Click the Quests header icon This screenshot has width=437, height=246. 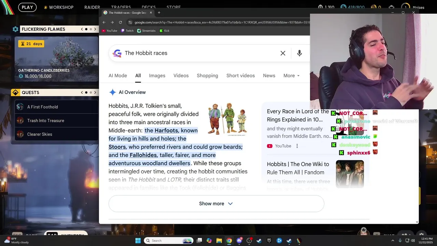[x=15, y=93]
